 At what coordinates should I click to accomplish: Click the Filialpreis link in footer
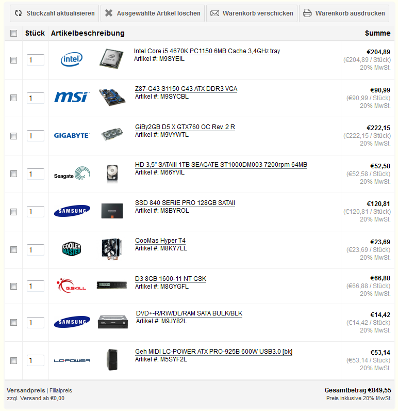tap(61, 391)
